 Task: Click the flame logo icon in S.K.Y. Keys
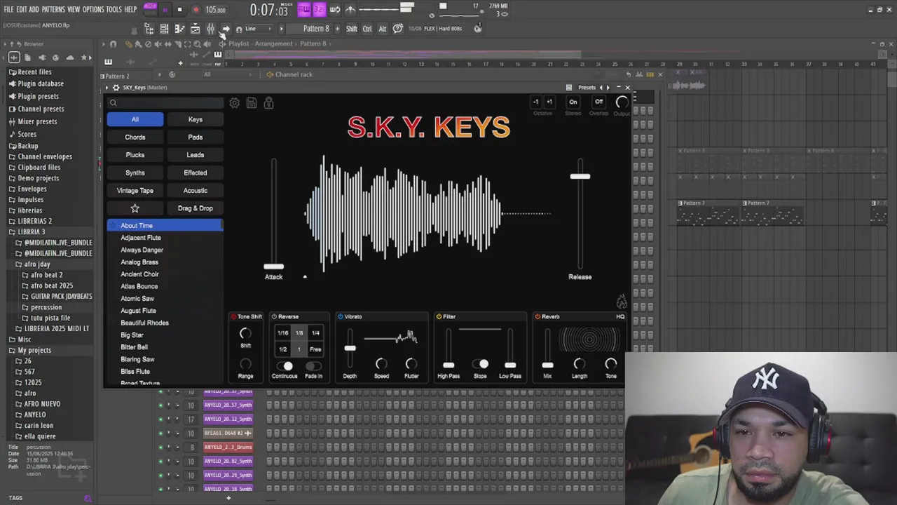click(x=621, y=302)
